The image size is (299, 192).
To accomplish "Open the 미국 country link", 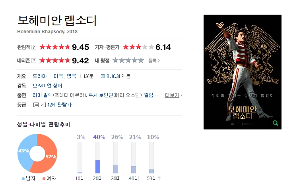I will 58,76.
